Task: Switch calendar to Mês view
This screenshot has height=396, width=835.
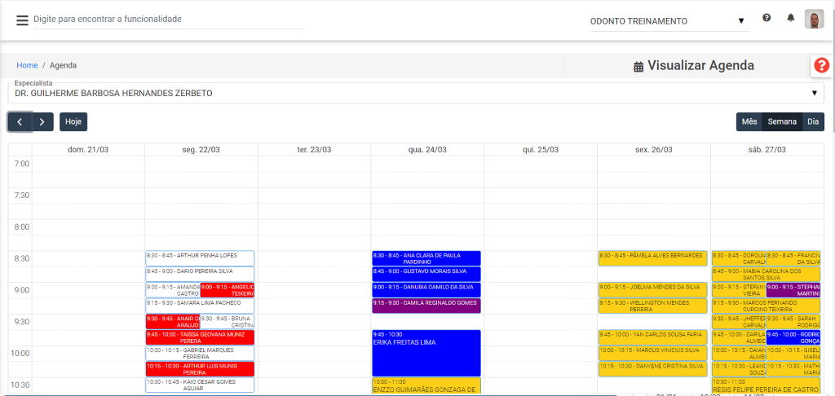Action: pyautogui.click(x=749, y=121)
